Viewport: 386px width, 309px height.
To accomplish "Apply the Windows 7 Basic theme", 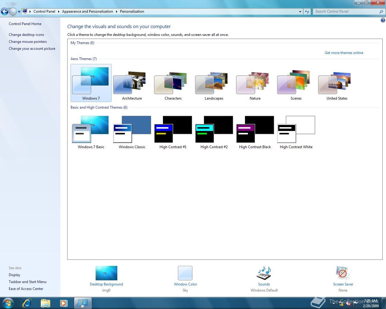I will coord(91,132).
